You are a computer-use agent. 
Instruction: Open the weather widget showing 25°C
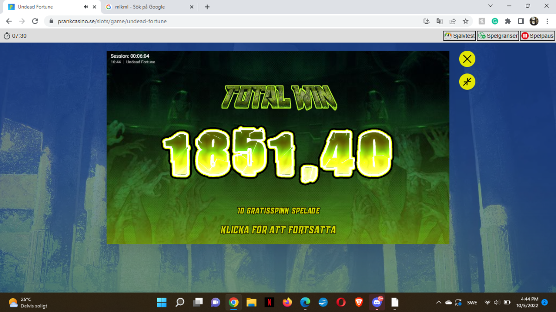pyautogui.click(x=28, y=302)
